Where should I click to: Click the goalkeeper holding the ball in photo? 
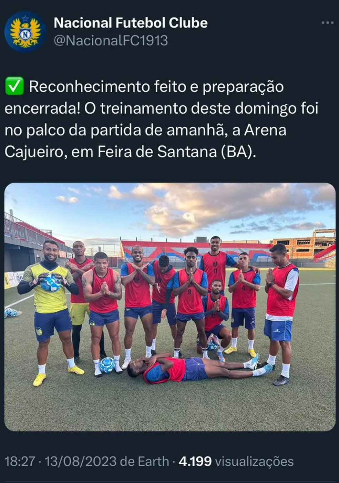click(x=51, y=312)
